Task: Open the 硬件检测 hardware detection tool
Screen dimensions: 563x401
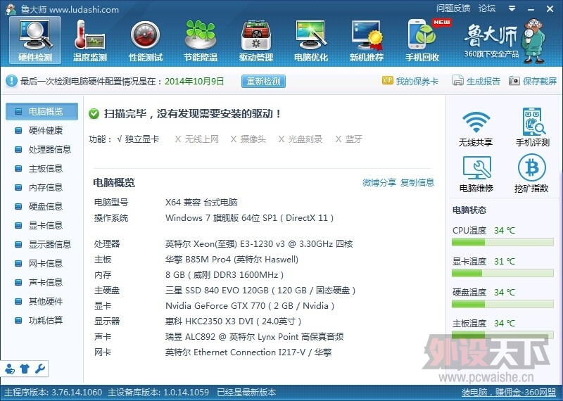Action: pos(35,40)
